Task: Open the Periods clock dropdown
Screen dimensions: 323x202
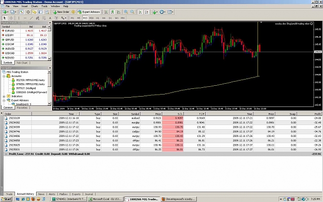Action: [x=162, y=12]
